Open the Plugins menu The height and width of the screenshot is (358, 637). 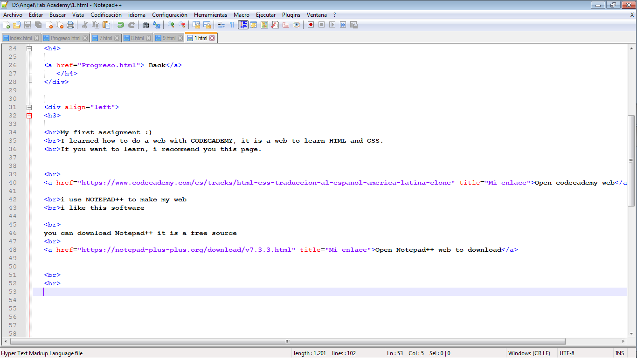[291, 15]
